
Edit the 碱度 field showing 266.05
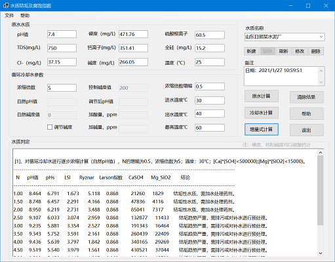pos(133,62)
